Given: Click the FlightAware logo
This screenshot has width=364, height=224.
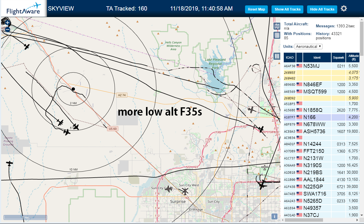Looking at the screenshot, I should (24, 9).
